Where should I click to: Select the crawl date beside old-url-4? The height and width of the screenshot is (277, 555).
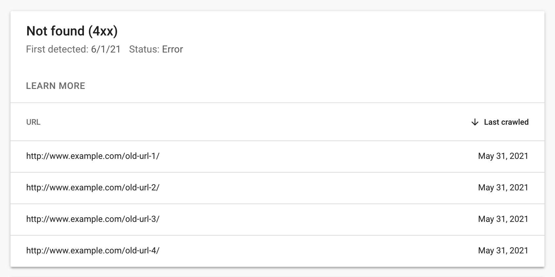(503, 251)
